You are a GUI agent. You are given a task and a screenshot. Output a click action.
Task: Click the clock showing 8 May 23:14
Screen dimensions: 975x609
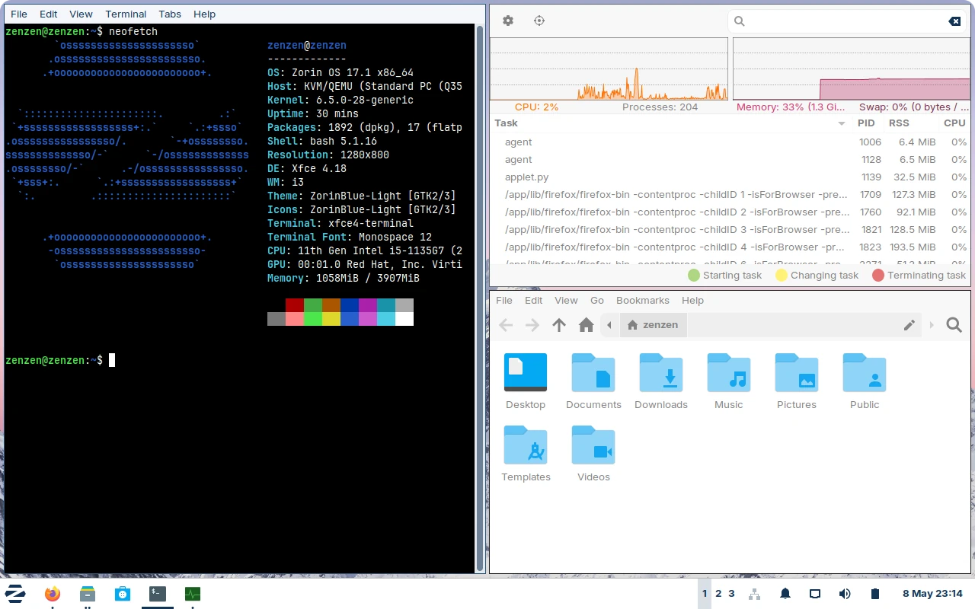(x=932, y=594)
